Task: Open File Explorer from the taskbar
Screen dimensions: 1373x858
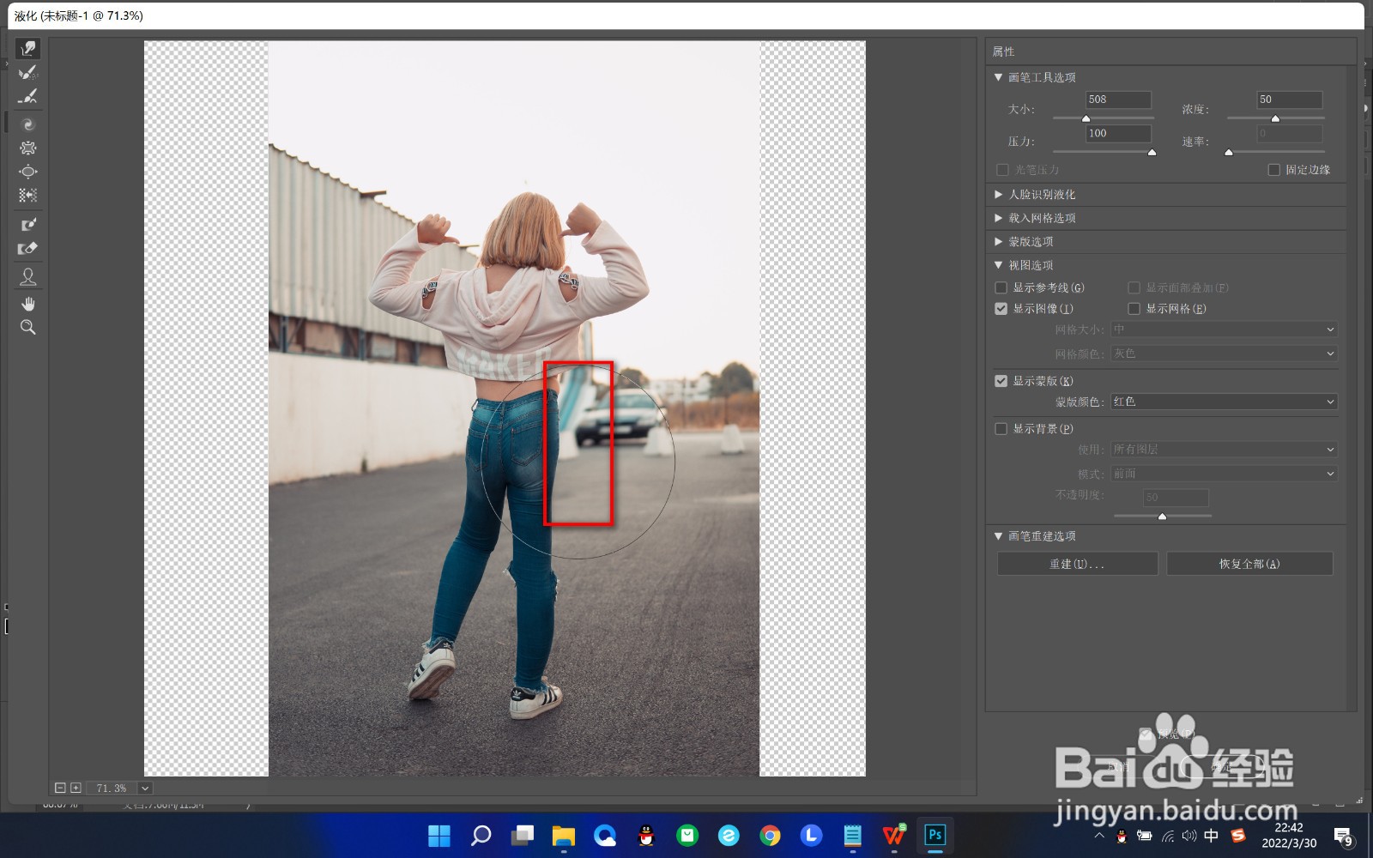Action: click(x=563, y=835)
